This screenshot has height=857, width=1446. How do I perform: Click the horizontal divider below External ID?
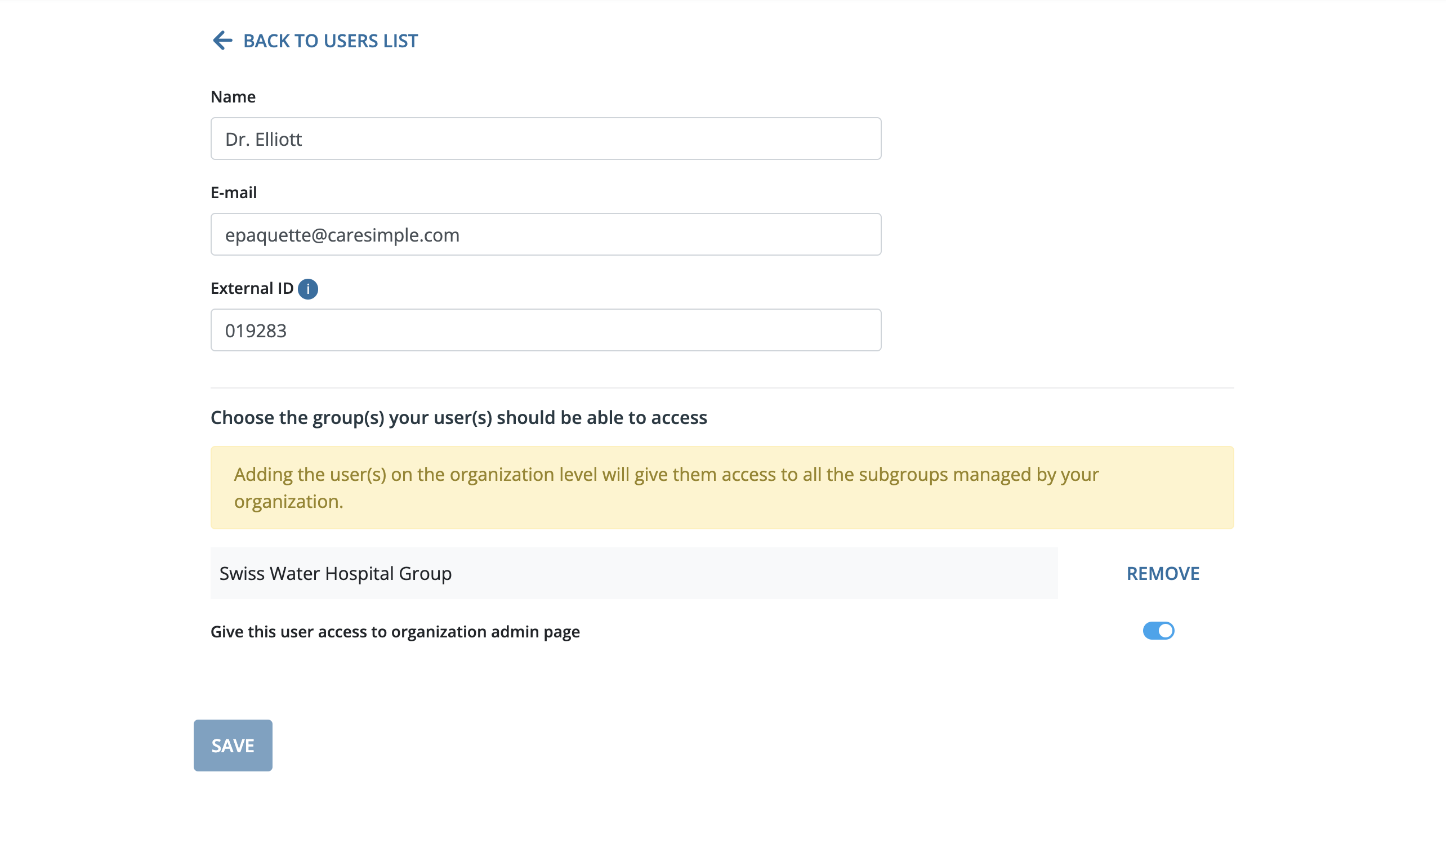pyautogui.click(x=722, y=388)
